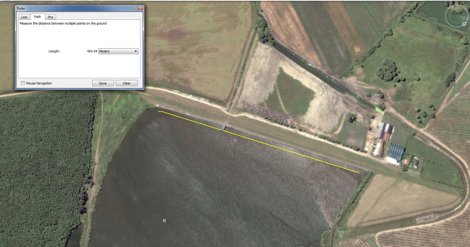Click the Street View pegman icon
Screen dimensions: 470x247
click(456, 54)
